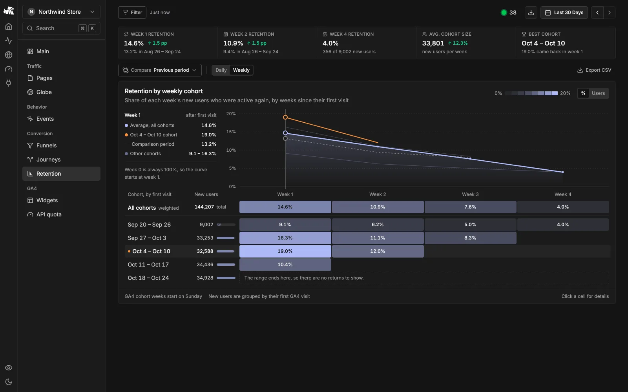Toggle dark mode moon icon

(x=9, y=382)
